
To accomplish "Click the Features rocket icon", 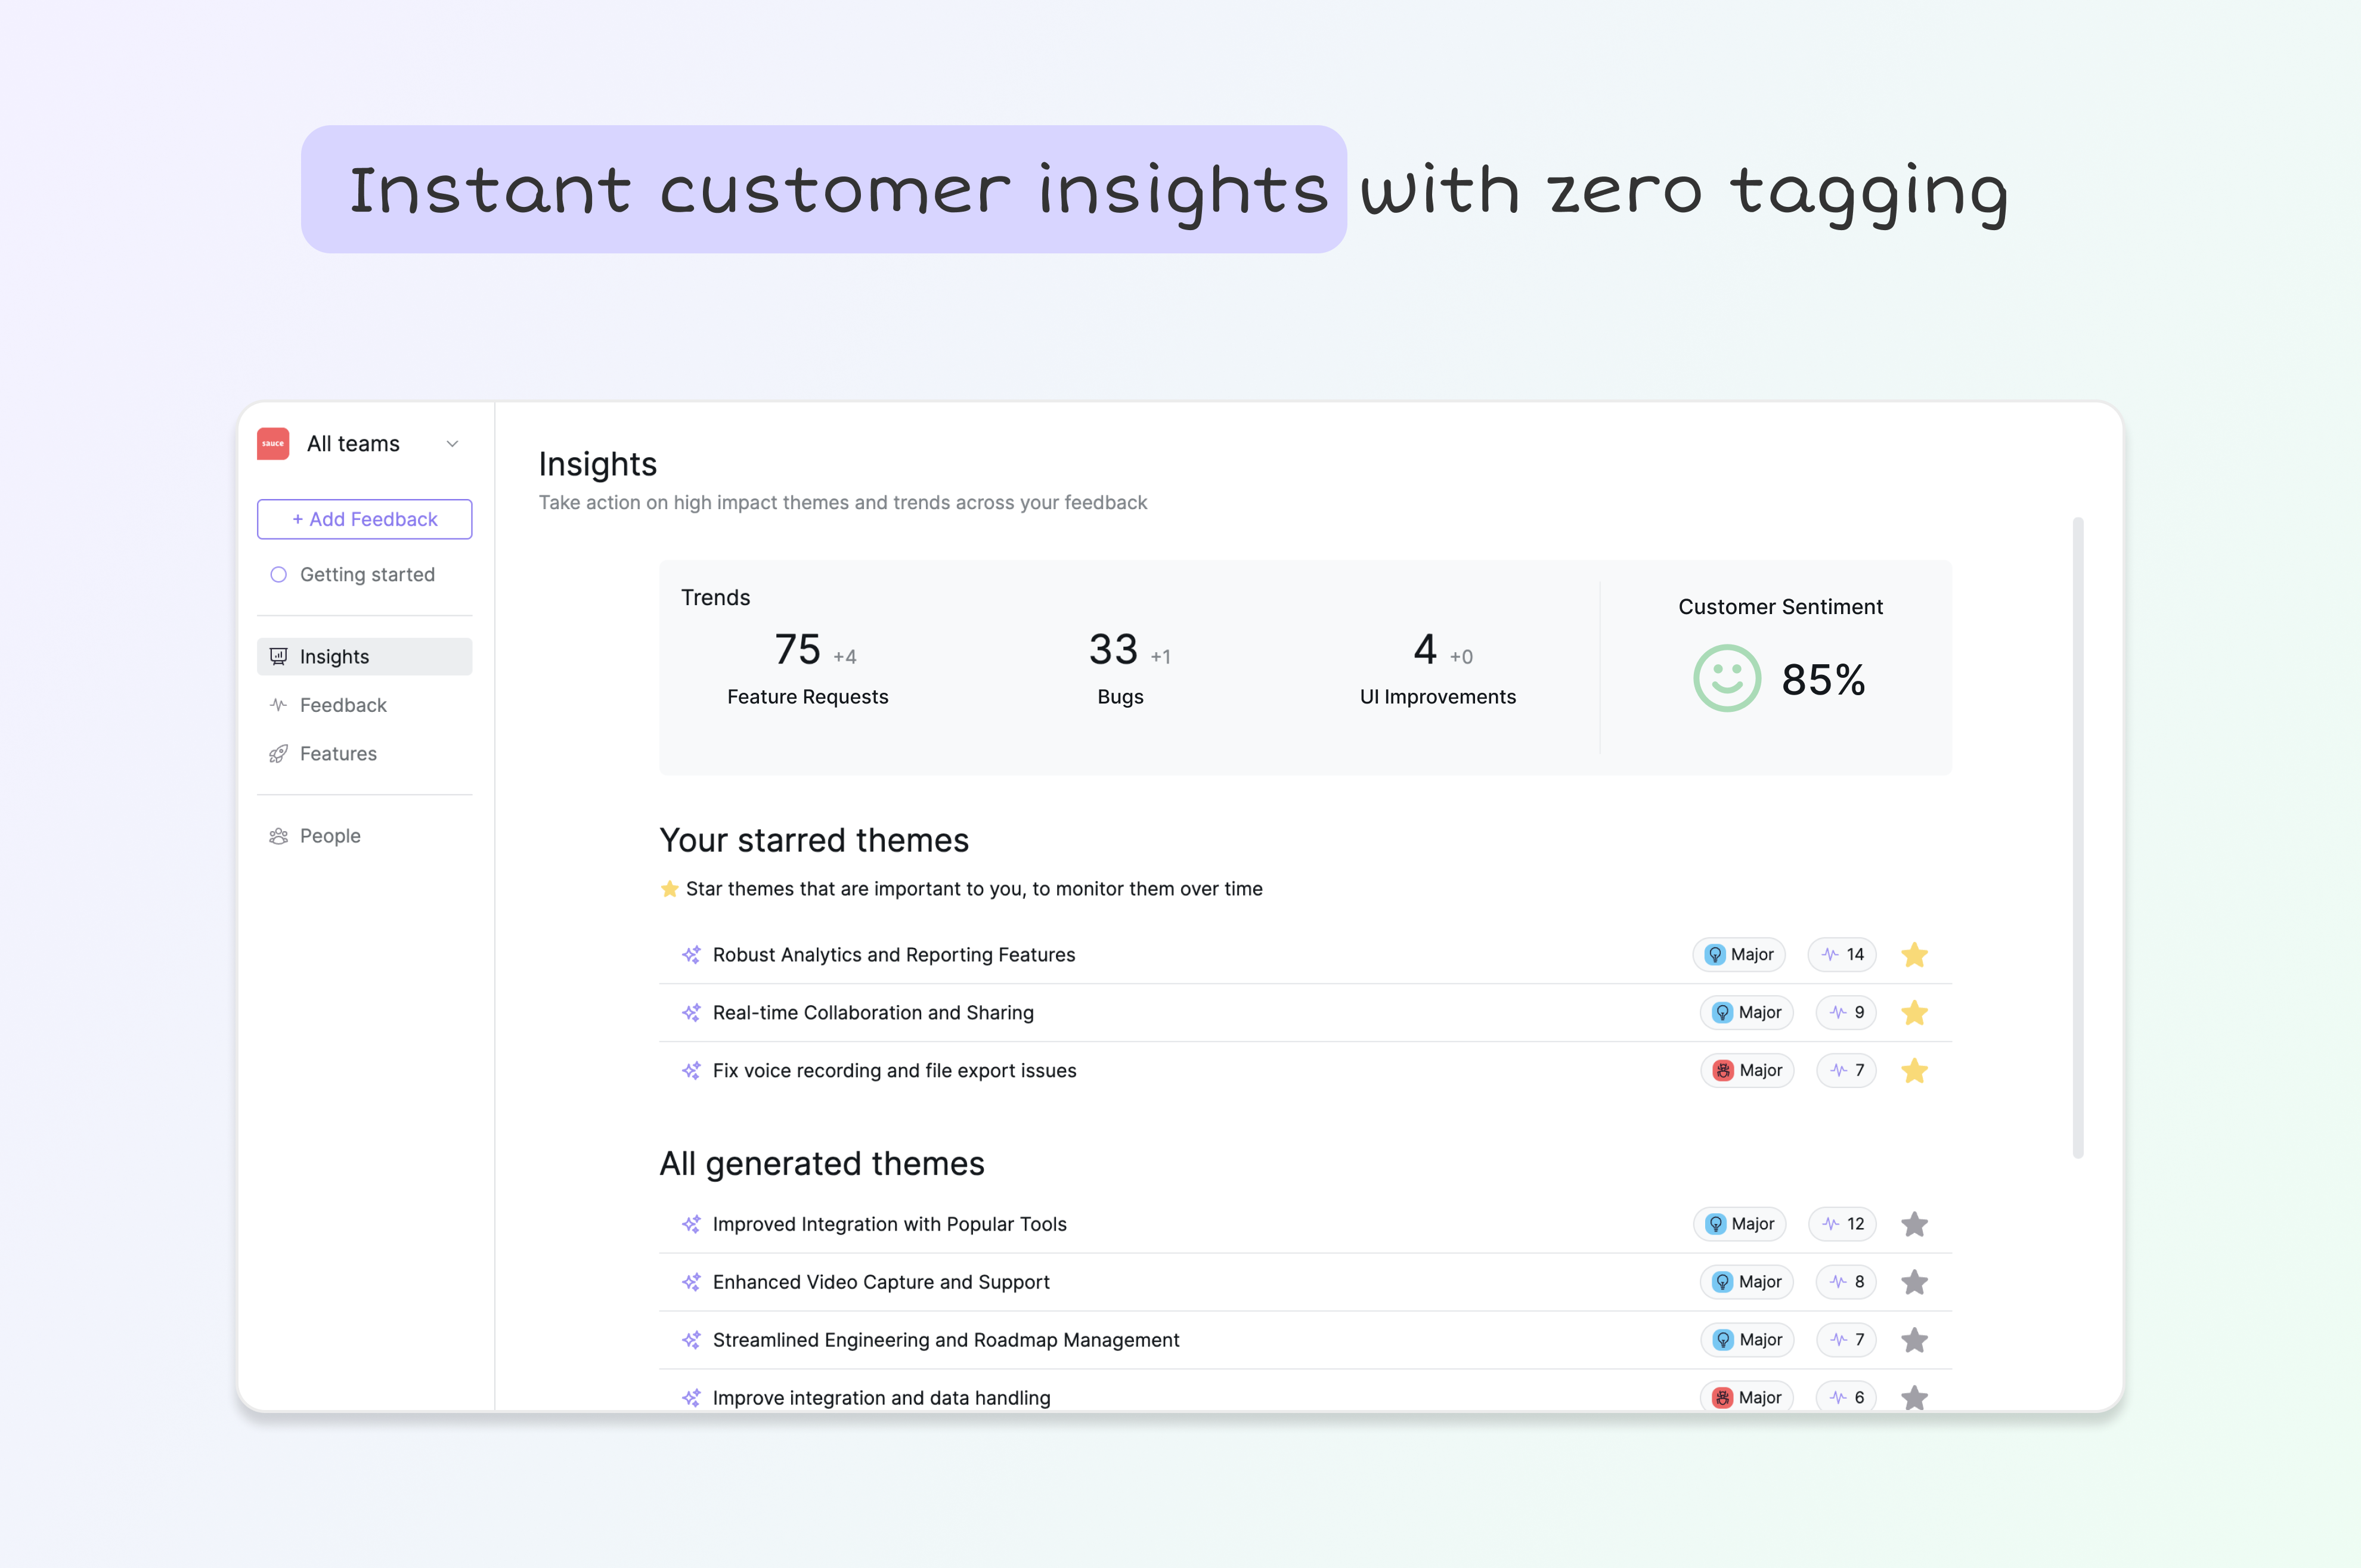I will (x=279, y=754).
